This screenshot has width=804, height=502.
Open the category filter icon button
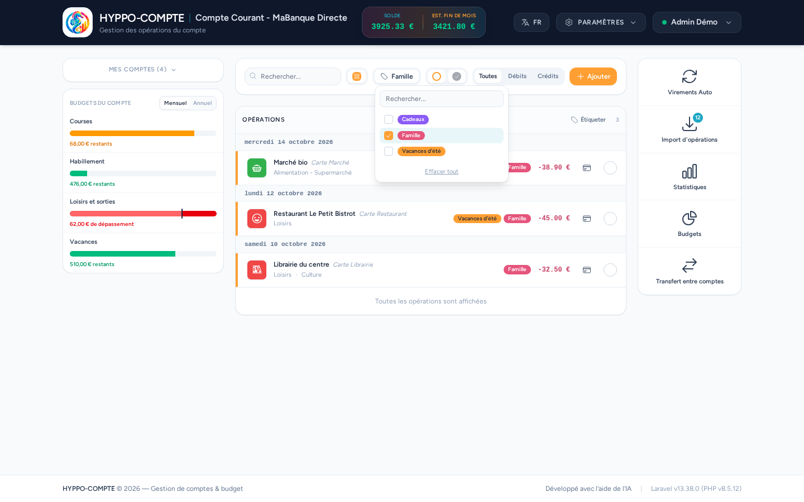point(357,76)
